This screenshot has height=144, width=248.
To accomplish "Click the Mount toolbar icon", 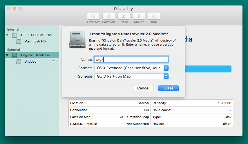I will tap(139, 16).
